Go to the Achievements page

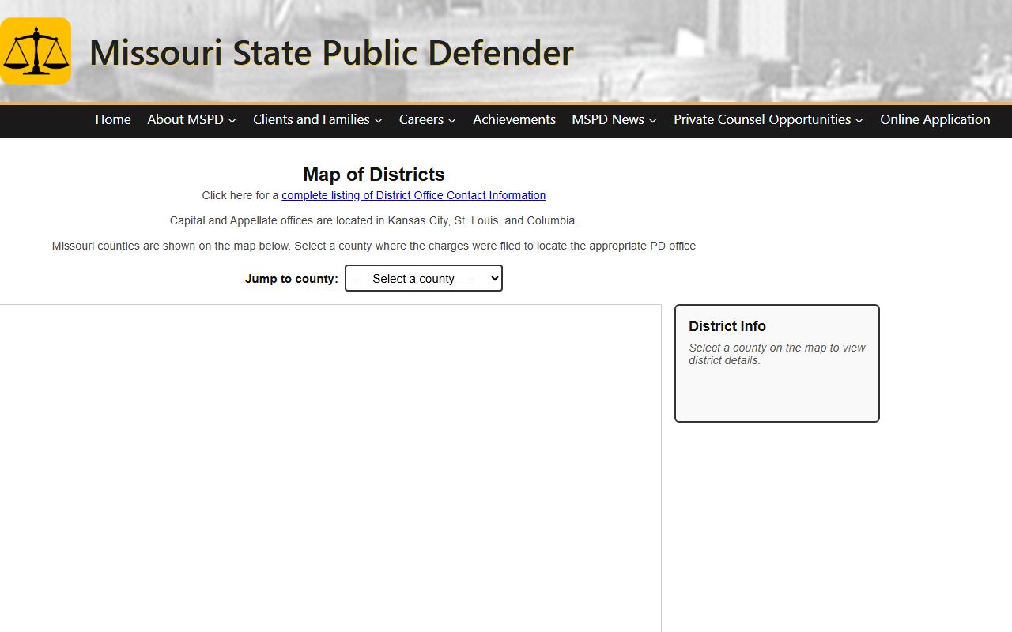514,119
